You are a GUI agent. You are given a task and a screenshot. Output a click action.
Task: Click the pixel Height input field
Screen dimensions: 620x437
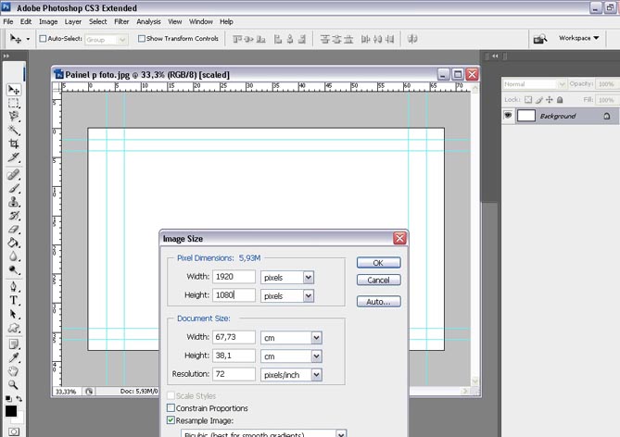[x=234, y=295]
